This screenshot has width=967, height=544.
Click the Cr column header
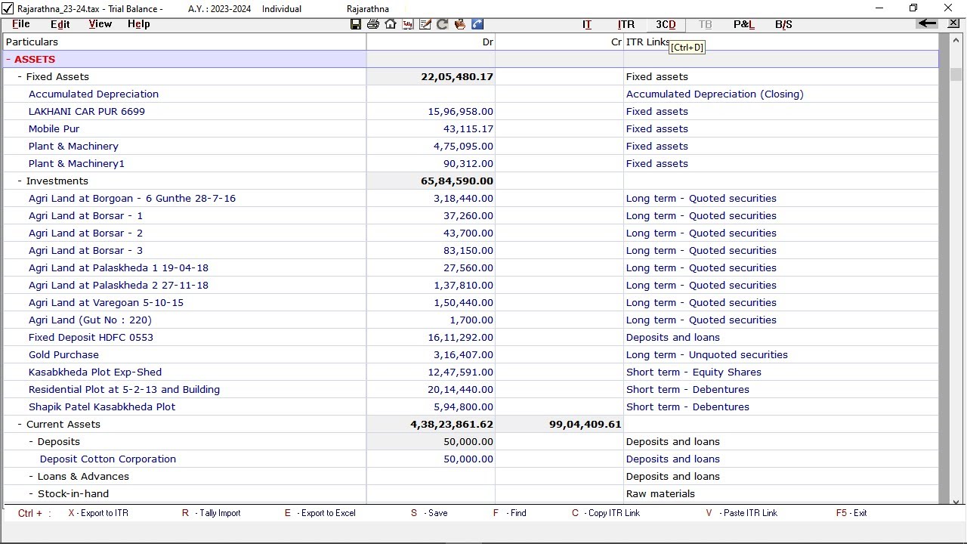point(559,42)
